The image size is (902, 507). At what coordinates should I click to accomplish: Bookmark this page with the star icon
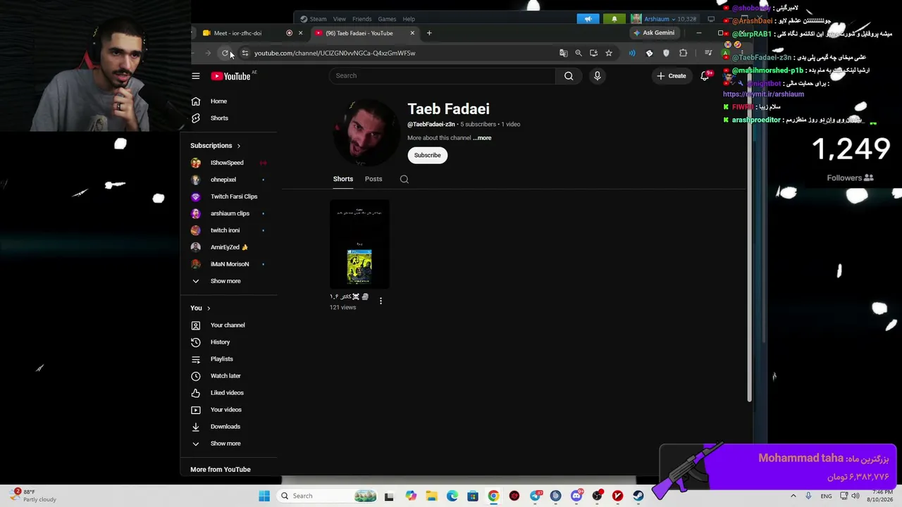(x=609, y=53)
